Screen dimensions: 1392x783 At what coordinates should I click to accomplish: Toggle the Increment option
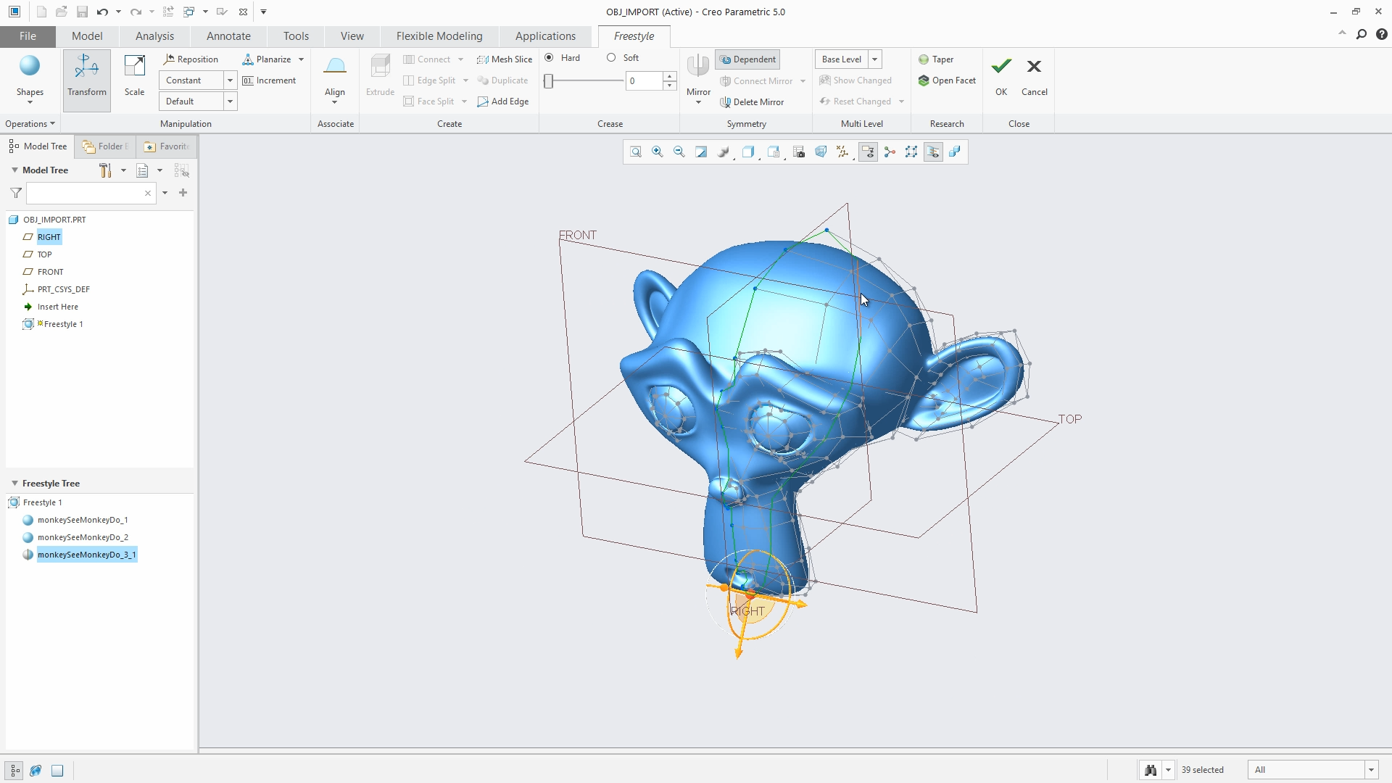[x=269, y=80]
